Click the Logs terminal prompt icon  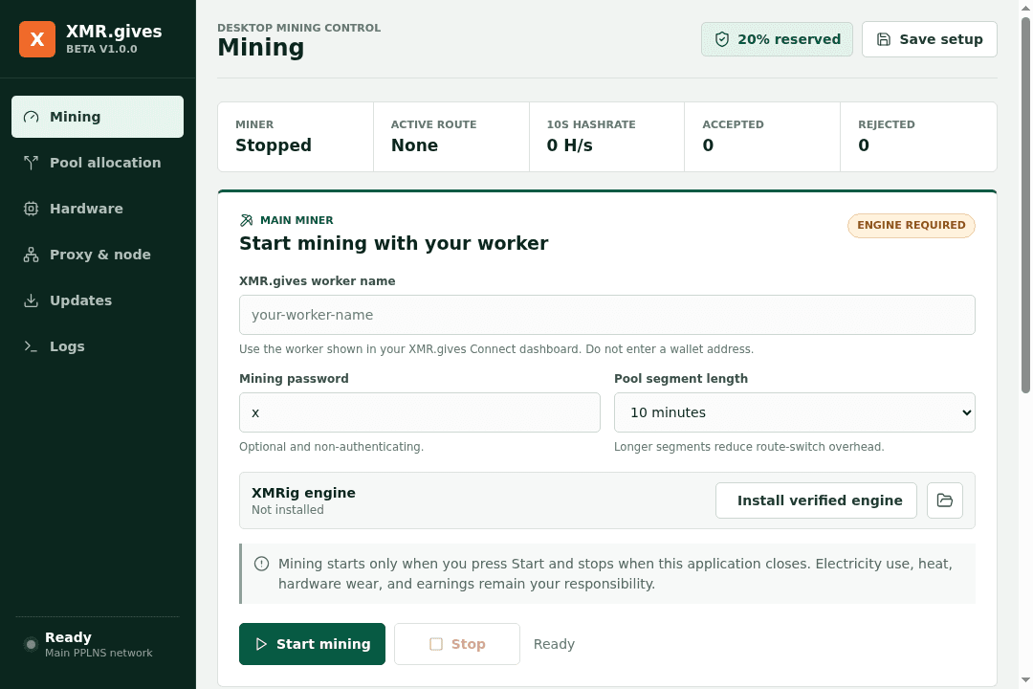[31, 346]
